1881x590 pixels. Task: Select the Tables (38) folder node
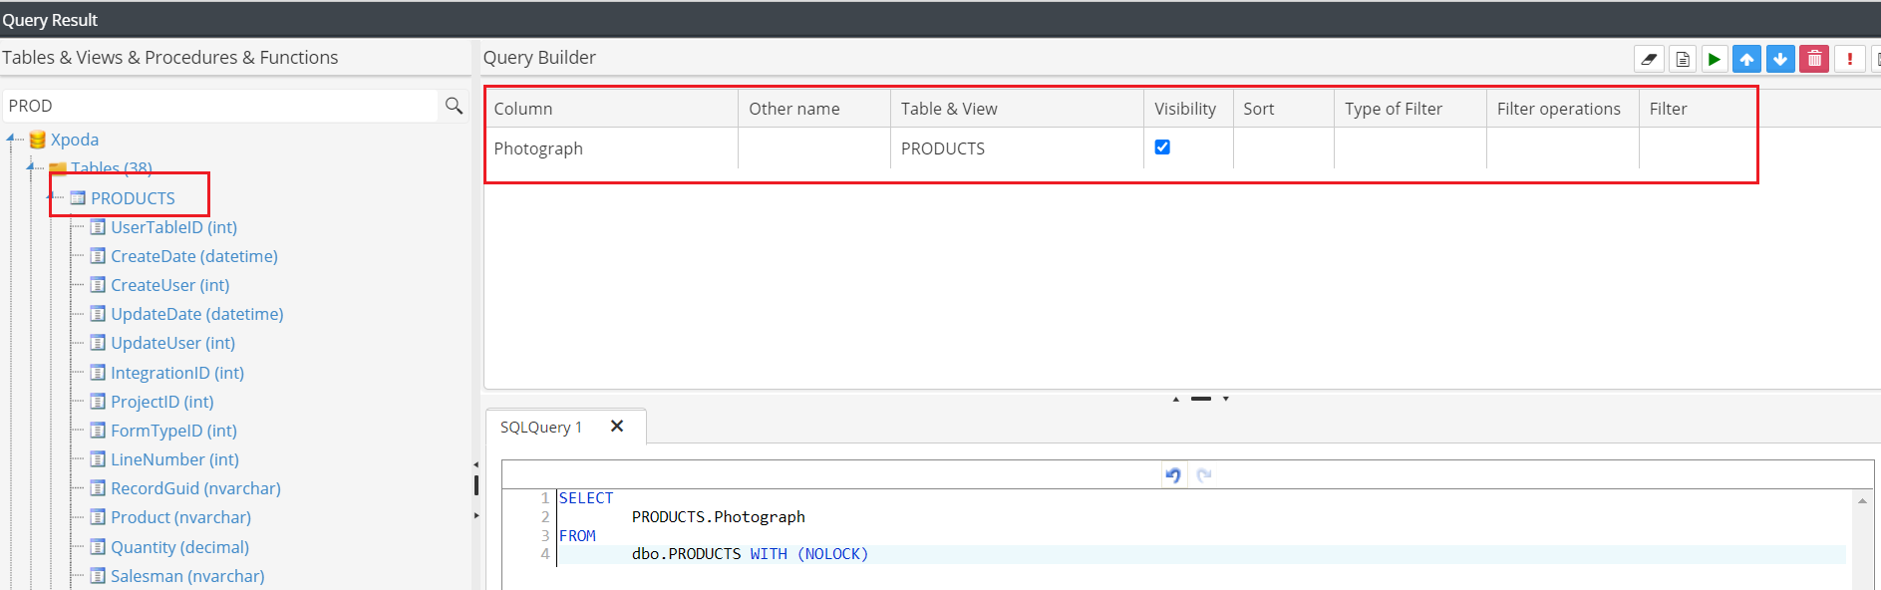point(112,168)
